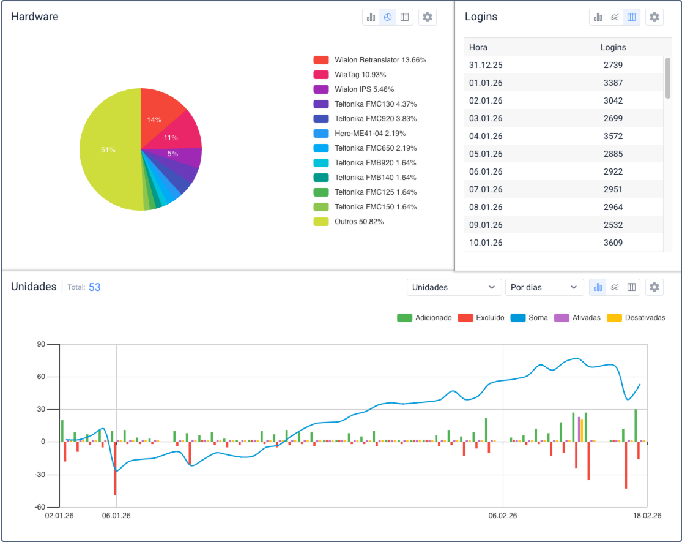Click the Logins column header
682x542 pixels.
613,47
